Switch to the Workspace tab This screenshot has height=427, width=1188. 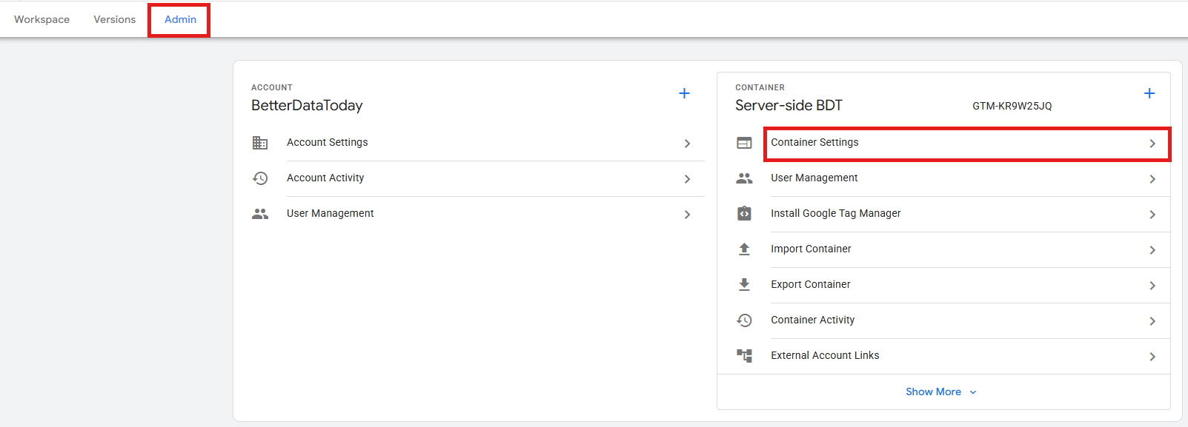click(42, 19)
